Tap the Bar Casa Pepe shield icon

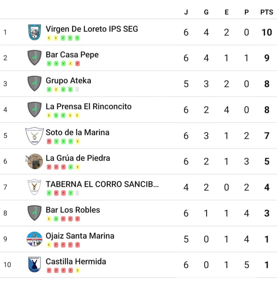[35, 58]
